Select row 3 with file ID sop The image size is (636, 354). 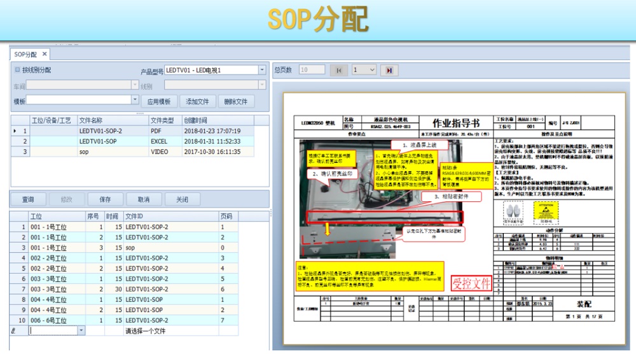coord(124,248)
